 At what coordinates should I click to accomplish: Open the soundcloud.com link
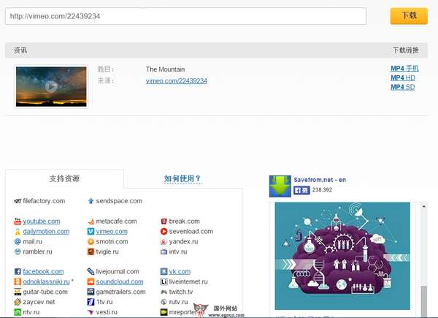tap(120, 281)
